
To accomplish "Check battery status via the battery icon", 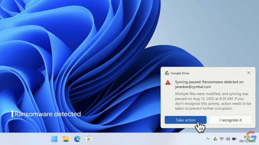I will pos(234,139).
